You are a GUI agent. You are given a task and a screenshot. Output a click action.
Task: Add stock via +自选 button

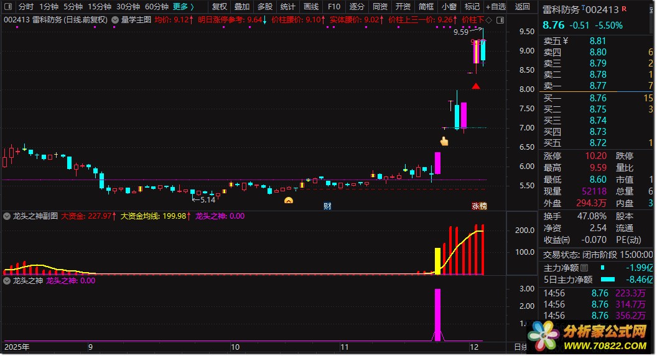[496, 6]
